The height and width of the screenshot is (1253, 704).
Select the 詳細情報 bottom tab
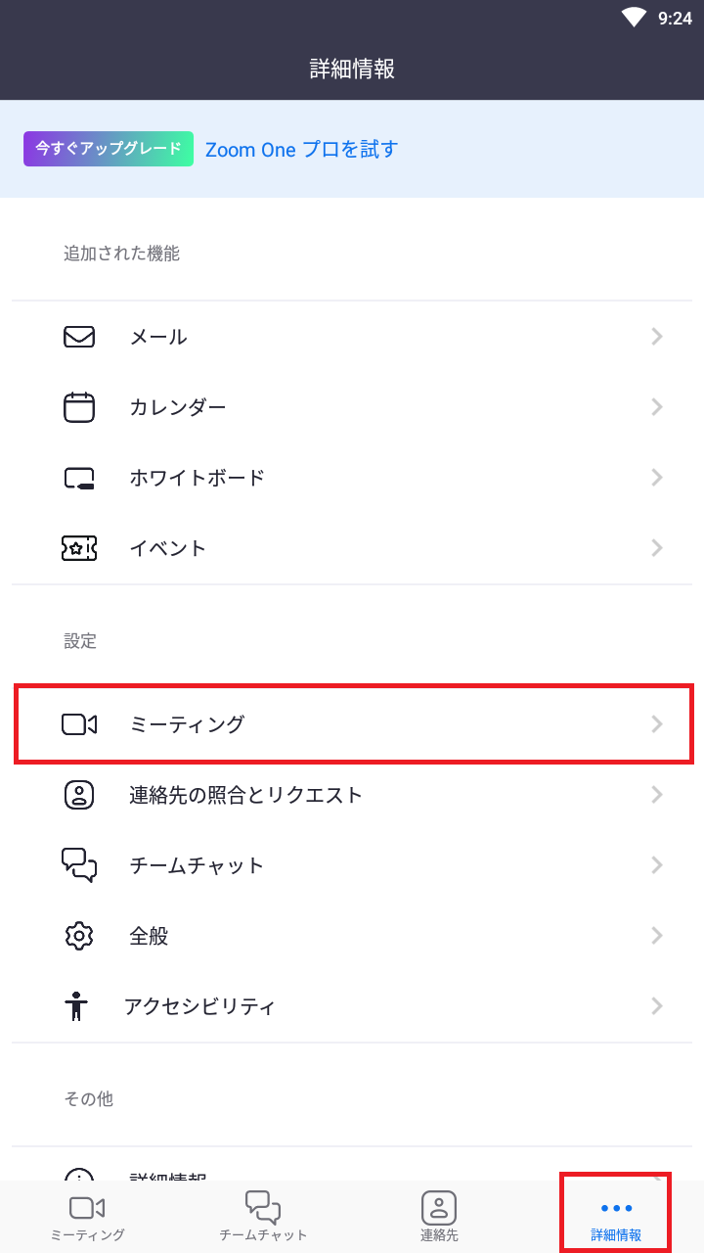[x=616, y=1217]
